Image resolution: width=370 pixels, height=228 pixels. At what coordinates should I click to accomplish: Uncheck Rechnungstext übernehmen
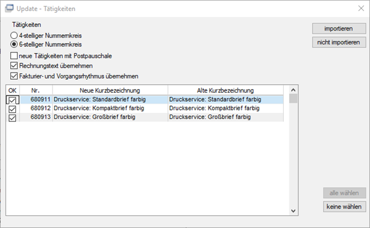point(14,66)
